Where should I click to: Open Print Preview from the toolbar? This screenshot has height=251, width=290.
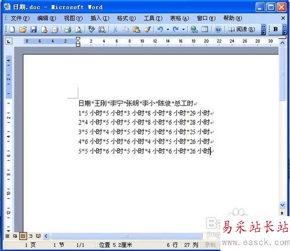point(78,30)
